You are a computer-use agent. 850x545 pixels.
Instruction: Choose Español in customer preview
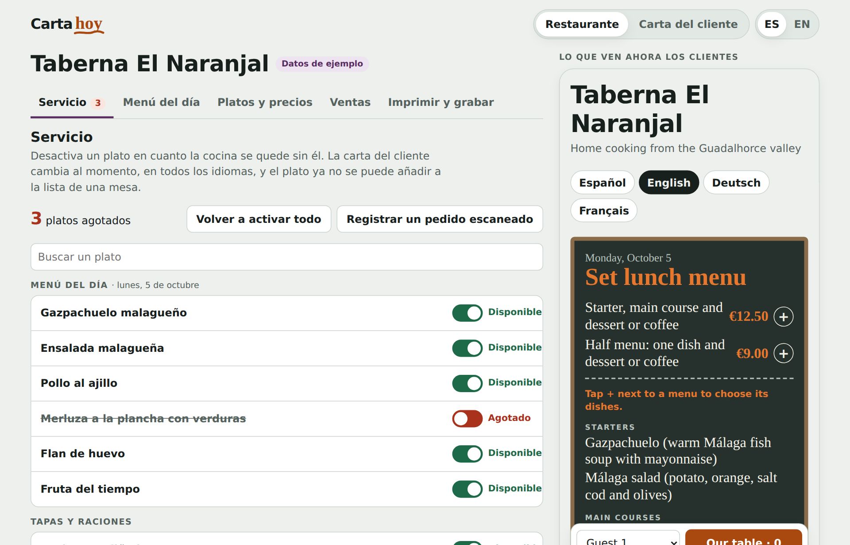pos(602,183)
